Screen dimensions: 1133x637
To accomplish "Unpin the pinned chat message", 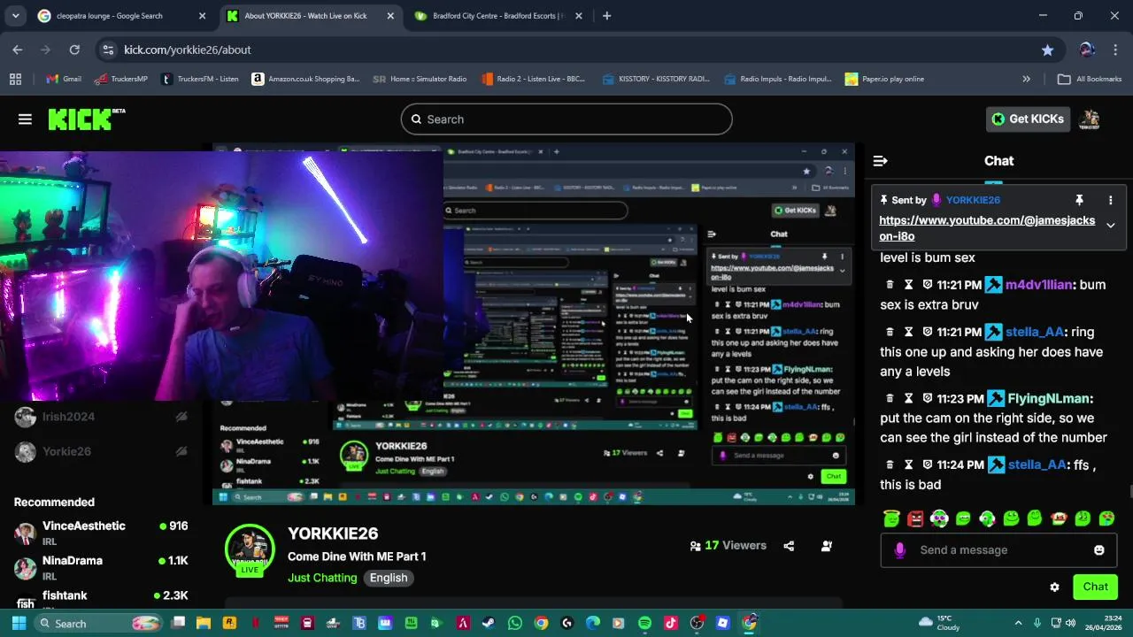I will click(1079, 201).
